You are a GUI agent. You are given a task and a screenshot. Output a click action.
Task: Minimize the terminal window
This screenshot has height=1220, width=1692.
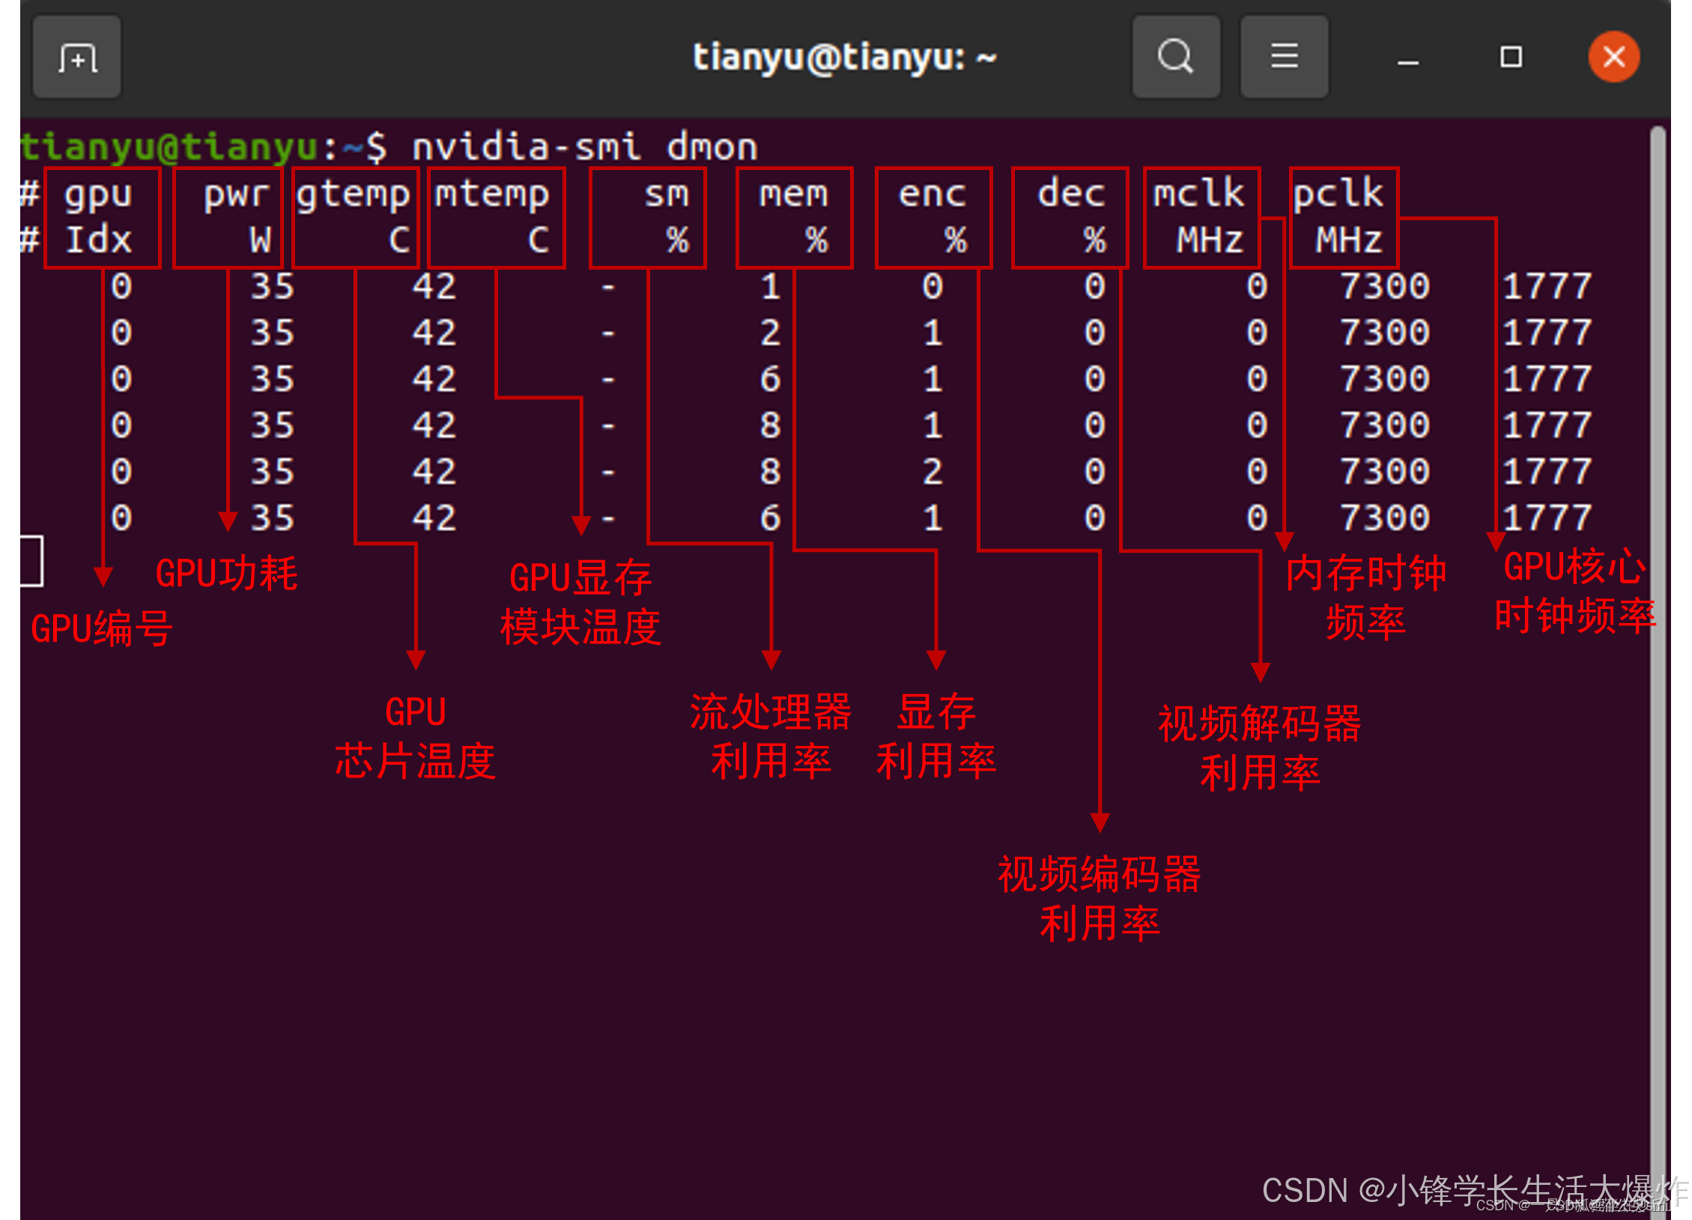coord(1407,58)
